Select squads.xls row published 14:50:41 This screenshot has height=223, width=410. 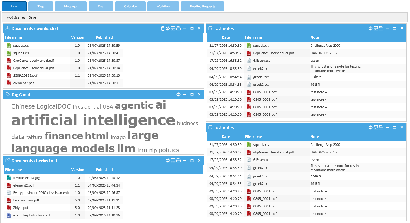point(63,53)
